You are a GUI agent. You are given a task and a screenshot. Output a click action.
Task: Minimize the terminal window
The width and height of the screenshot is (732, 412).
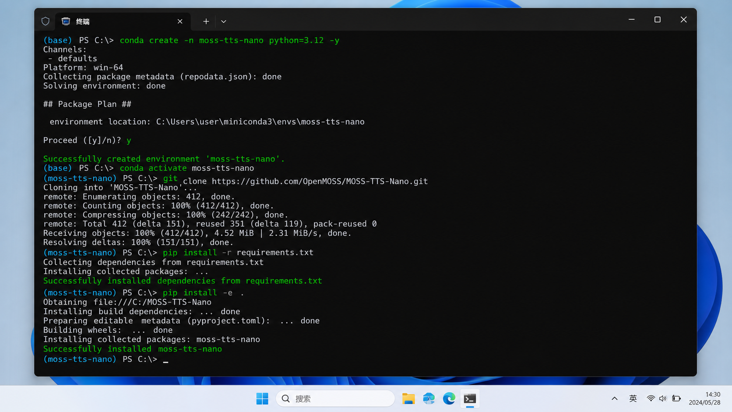click(x=631, y=19)
